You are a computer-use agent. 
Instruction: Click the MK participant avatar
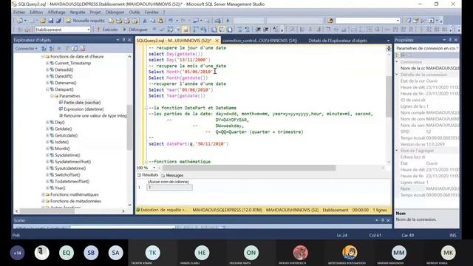tap(448, 253)
